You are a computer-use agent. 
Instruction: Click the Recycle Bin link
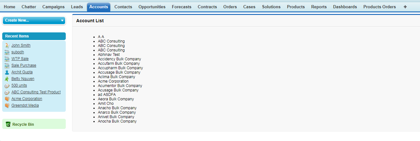click(x=23, y=124)
